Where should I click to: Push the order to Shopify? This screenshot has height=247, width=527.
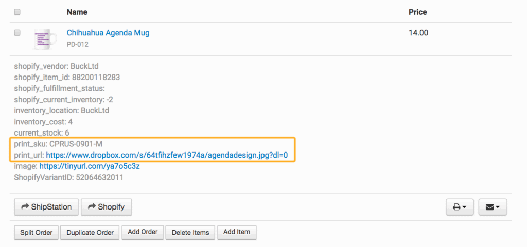coord(107,207)
